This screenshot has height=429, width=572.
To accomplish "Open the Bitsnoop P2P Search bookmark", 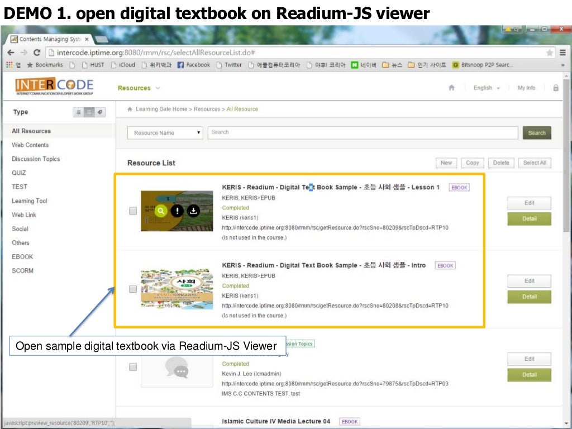I will [x=482, y=65].
